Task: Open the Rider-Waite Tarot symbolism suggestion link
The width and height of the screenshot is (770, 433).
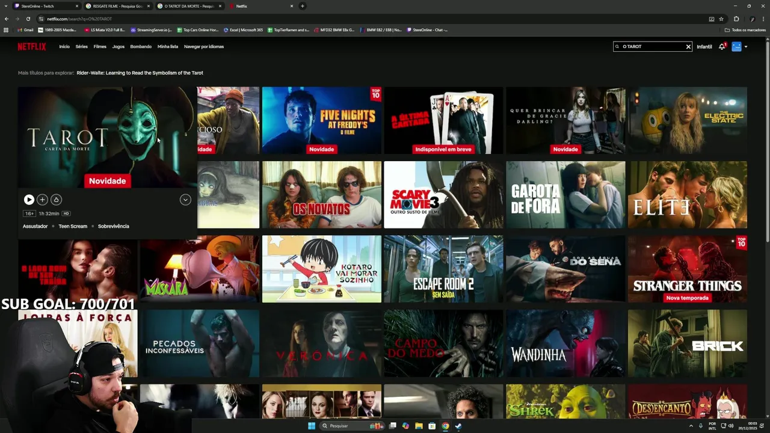Action: pyautogui.click(x=140, y=73)
